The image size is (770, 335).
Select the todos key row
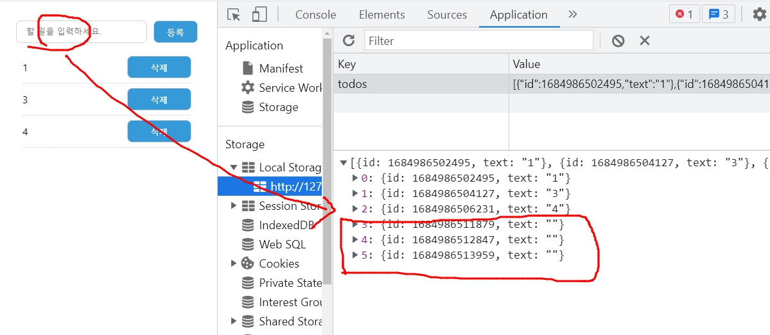click(421, 84)
